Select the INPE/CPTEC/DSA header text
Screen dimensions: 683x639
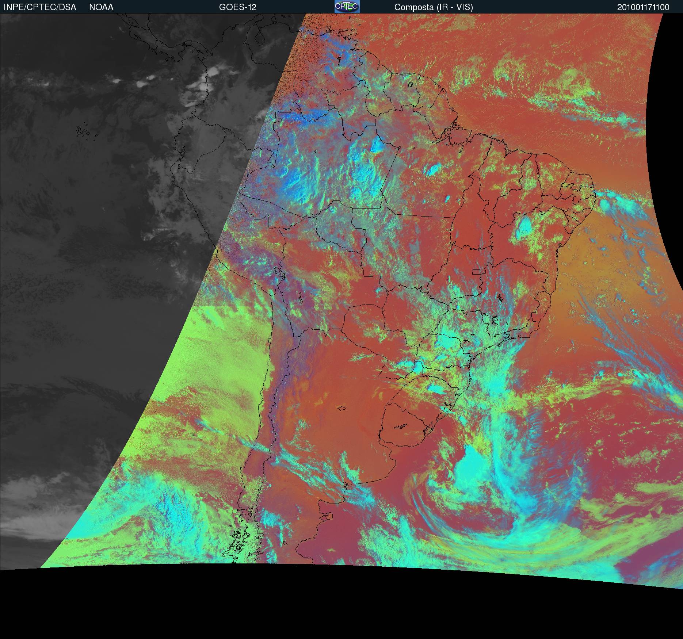coord(40,7)
